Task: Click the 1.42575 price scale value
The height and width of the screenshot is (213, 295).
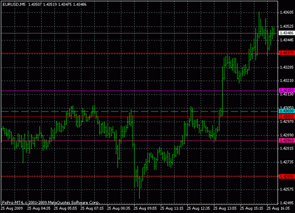Action: coord(287,189)
